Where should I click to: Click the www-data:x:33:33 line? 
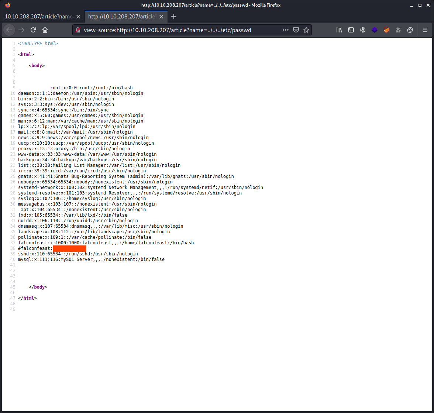tap(87, 154)
